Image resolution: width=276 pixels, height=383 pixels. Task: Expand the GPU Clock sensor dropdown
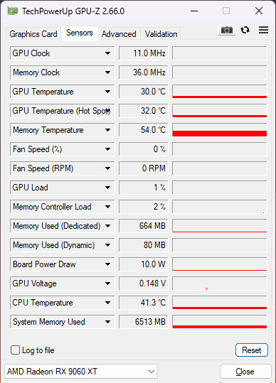pos(107,53)
